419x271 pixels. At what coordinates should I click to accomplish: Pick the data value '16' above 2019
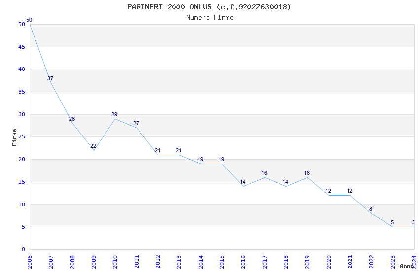point(307,173)
